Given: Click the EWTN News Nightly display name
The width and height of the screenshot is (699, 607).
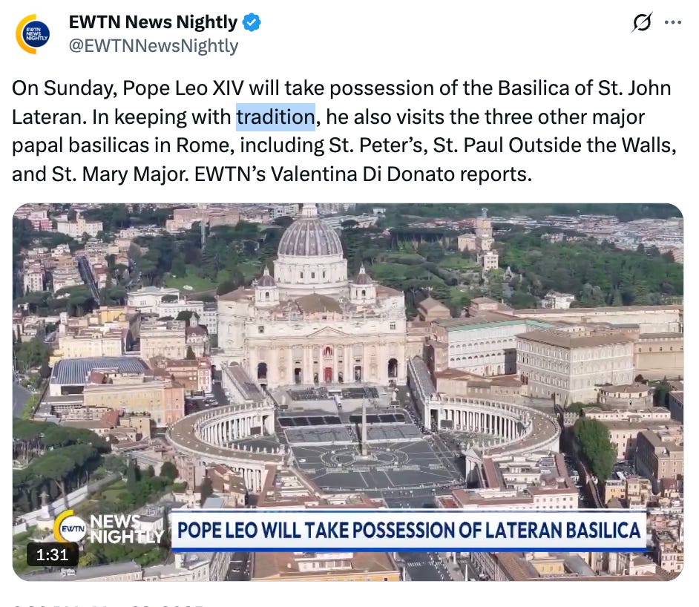Looking at the screenshot, I should tap(153, 22).
